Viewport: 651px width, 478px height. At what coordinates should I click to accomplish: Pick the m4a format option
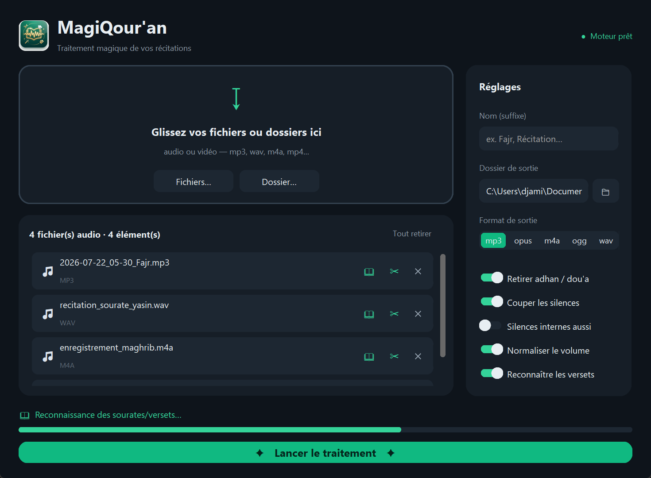tap(552, 241)
